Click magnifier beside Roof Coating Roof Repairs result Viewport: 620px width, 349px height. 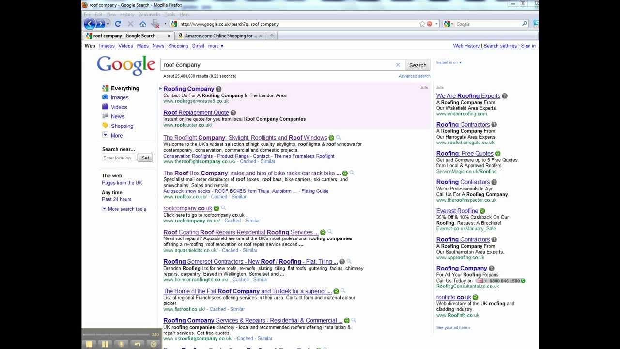(330, 232)
